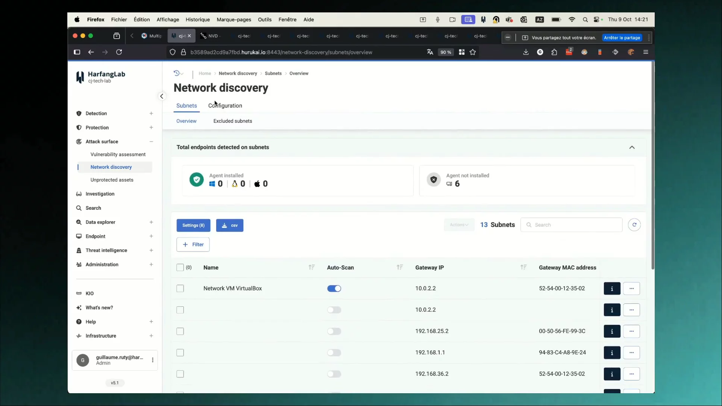Viewport: 722px width, 406px height.
Task: Click the history clock icon near breadcrumb
Action: (176, 73)
